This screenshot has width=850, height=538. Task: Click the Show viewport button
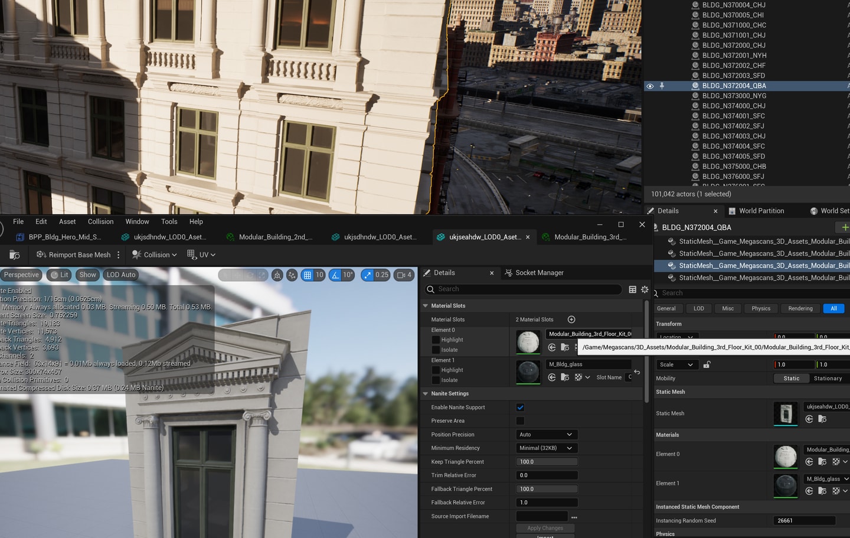[88, 275]
